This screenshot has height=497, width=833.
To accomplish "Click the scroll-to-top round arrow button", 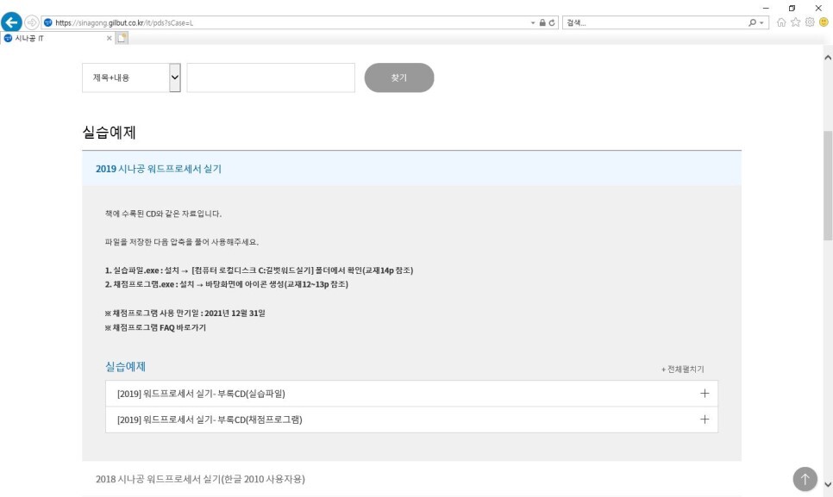I will coord(805,479).
